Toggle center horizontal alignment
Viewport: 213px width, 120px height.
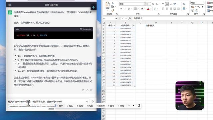click(167, 9)
